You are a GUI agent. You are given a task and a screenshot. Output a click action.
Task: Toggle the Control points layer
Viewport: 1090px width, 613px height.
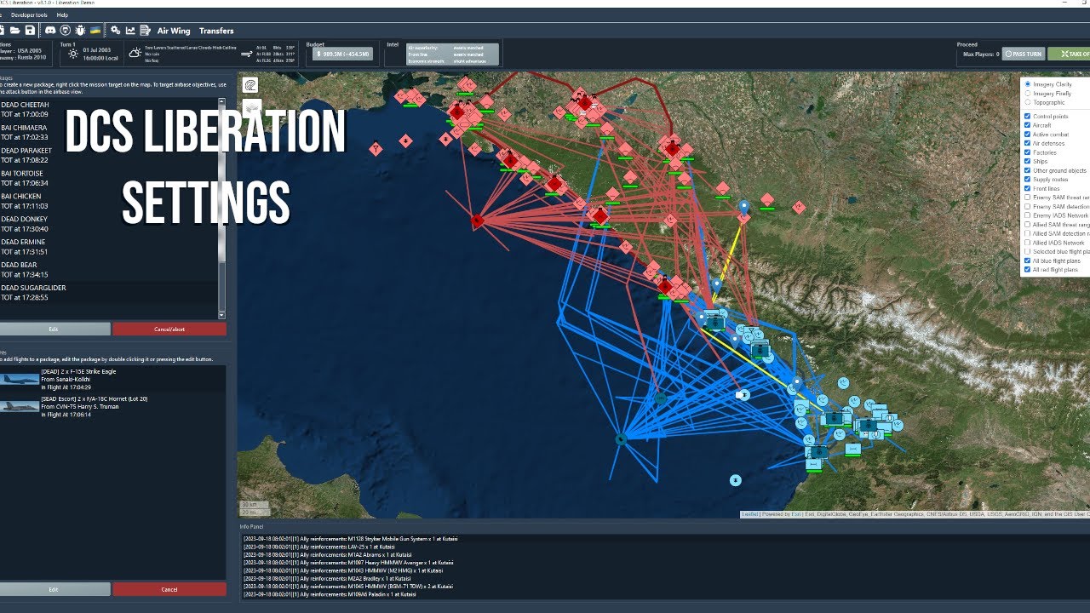(1028, 116)
